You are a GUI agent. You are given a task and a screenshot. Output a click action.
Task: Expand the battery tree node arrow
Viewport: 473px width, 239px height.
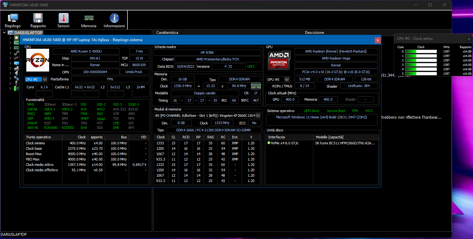10,88
